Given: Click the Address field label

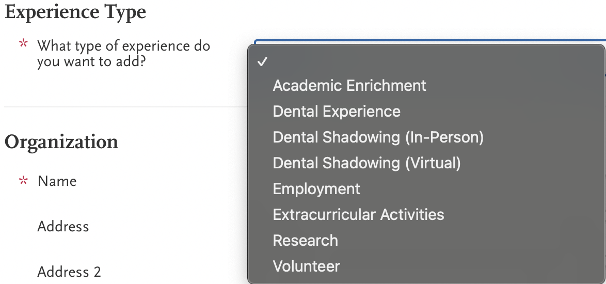Looking at the screenshot, I should (63, 227).
